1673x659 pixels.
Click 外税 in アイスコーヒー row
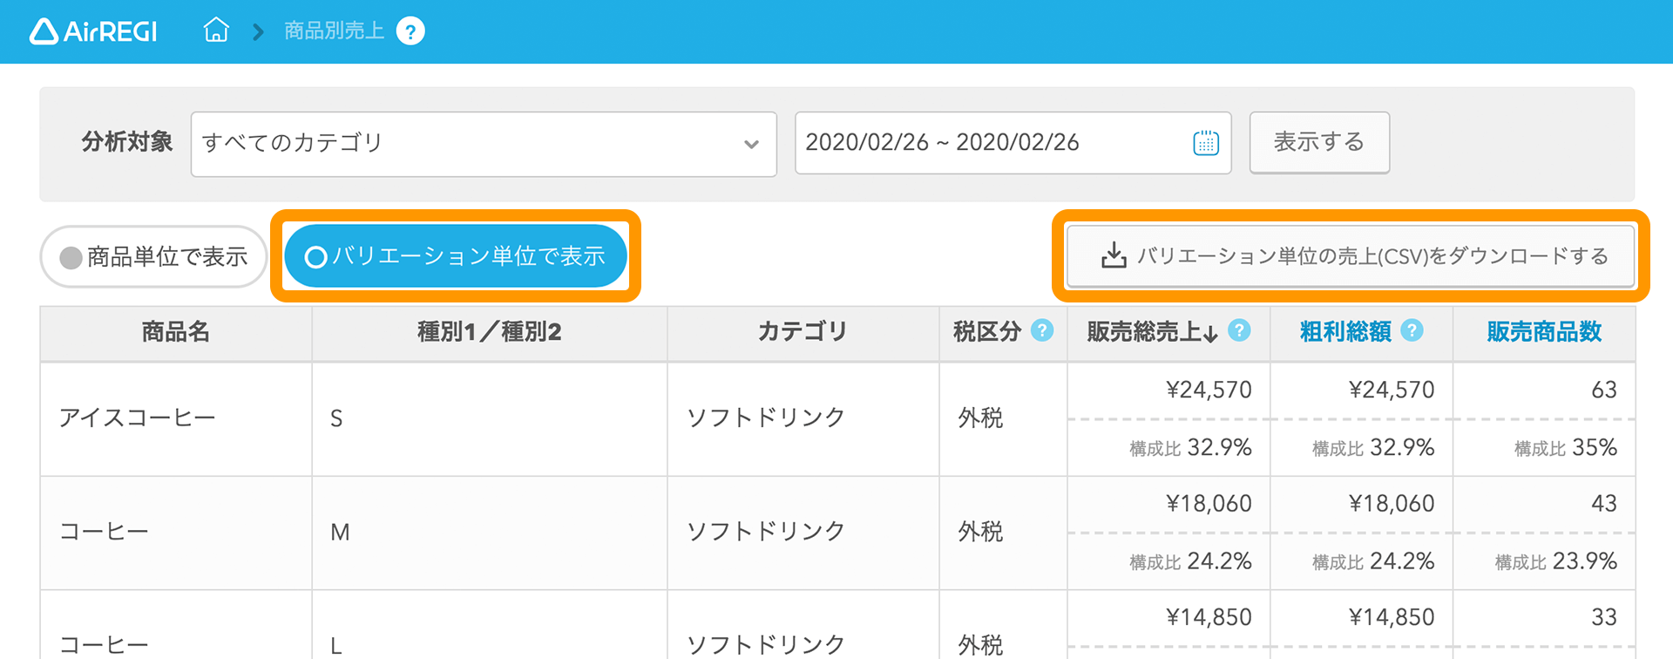[x=981, y=418]
